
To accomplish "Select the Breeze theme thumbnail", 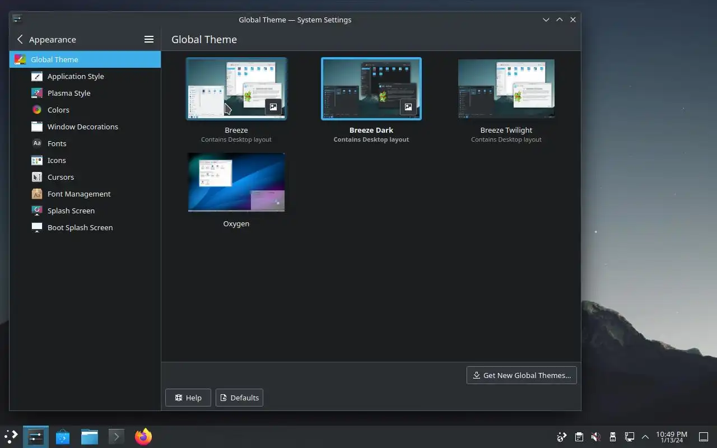I will tap(236, 88).
